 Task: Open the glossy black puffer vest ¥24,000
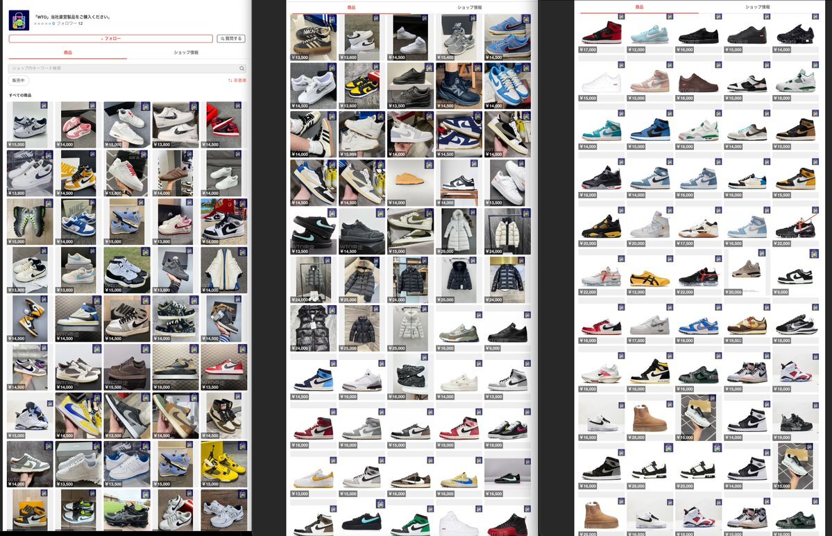313,328
